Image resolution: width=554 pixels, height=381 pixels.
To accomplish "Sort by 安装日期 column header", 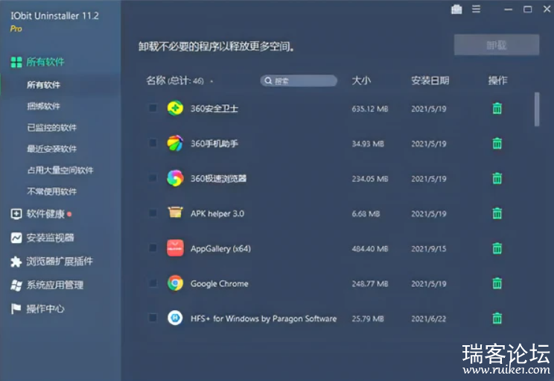I will tap(430, 81).
